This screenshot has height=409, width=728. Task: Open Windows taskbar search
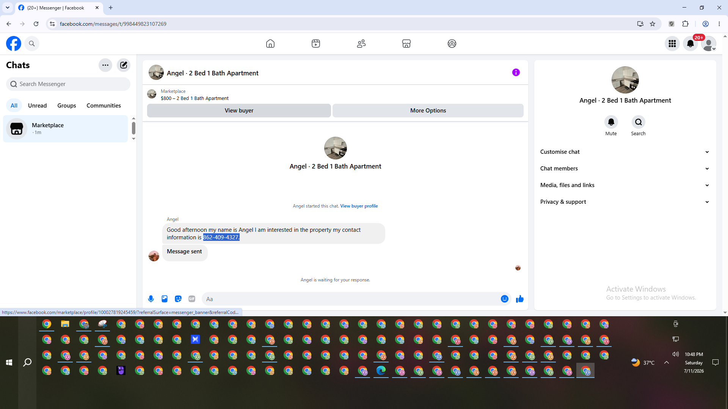(x=27, y=362)
